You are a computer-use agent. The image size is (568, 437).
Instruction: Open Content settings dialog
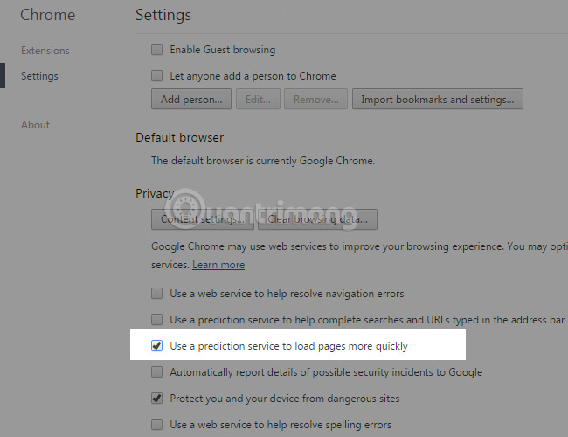(x=203, y=219)
